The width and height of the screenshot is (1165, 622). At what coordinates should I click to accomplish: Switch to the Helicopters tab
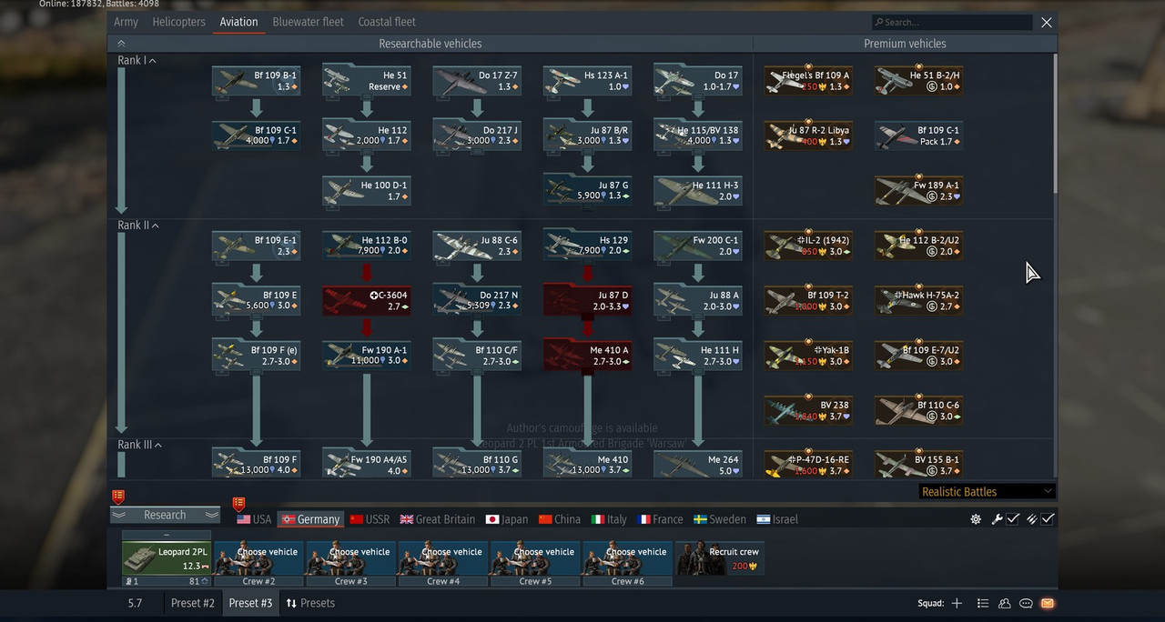(x=178, y=22)
